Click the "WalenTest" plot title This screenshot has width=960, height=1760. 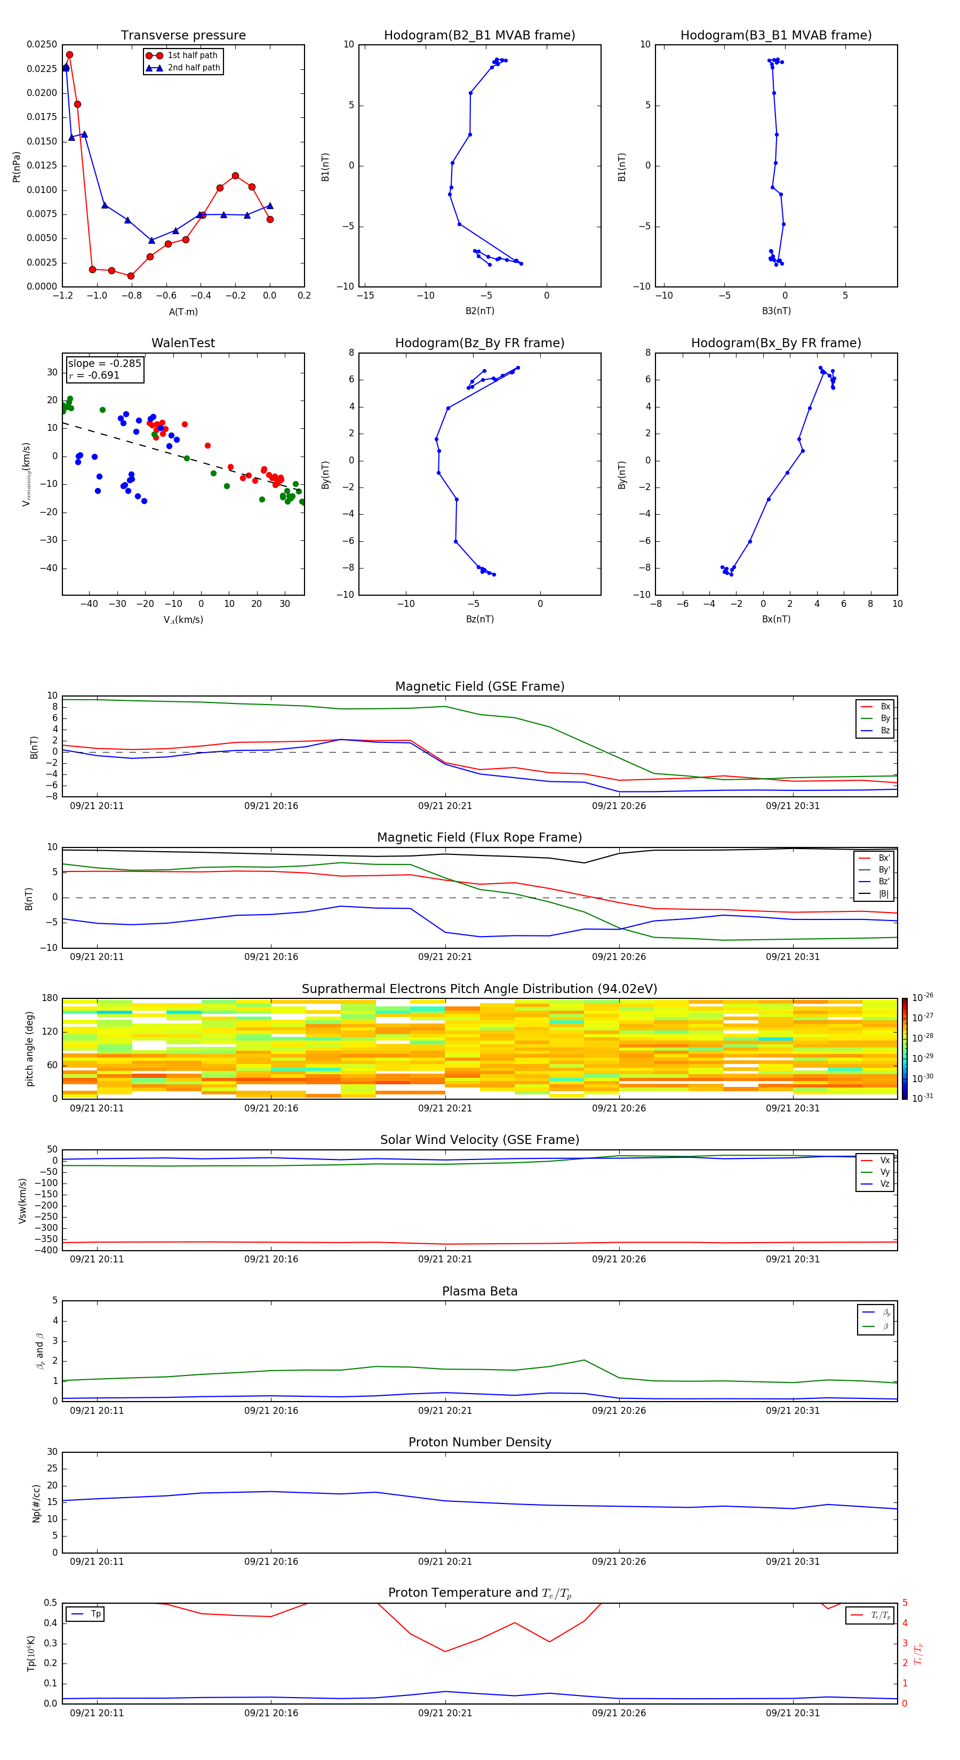pyautogui.click(x=183, y=343)
